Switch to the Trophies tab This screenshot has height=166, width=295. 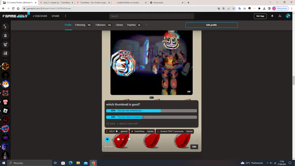coord(134,25)
